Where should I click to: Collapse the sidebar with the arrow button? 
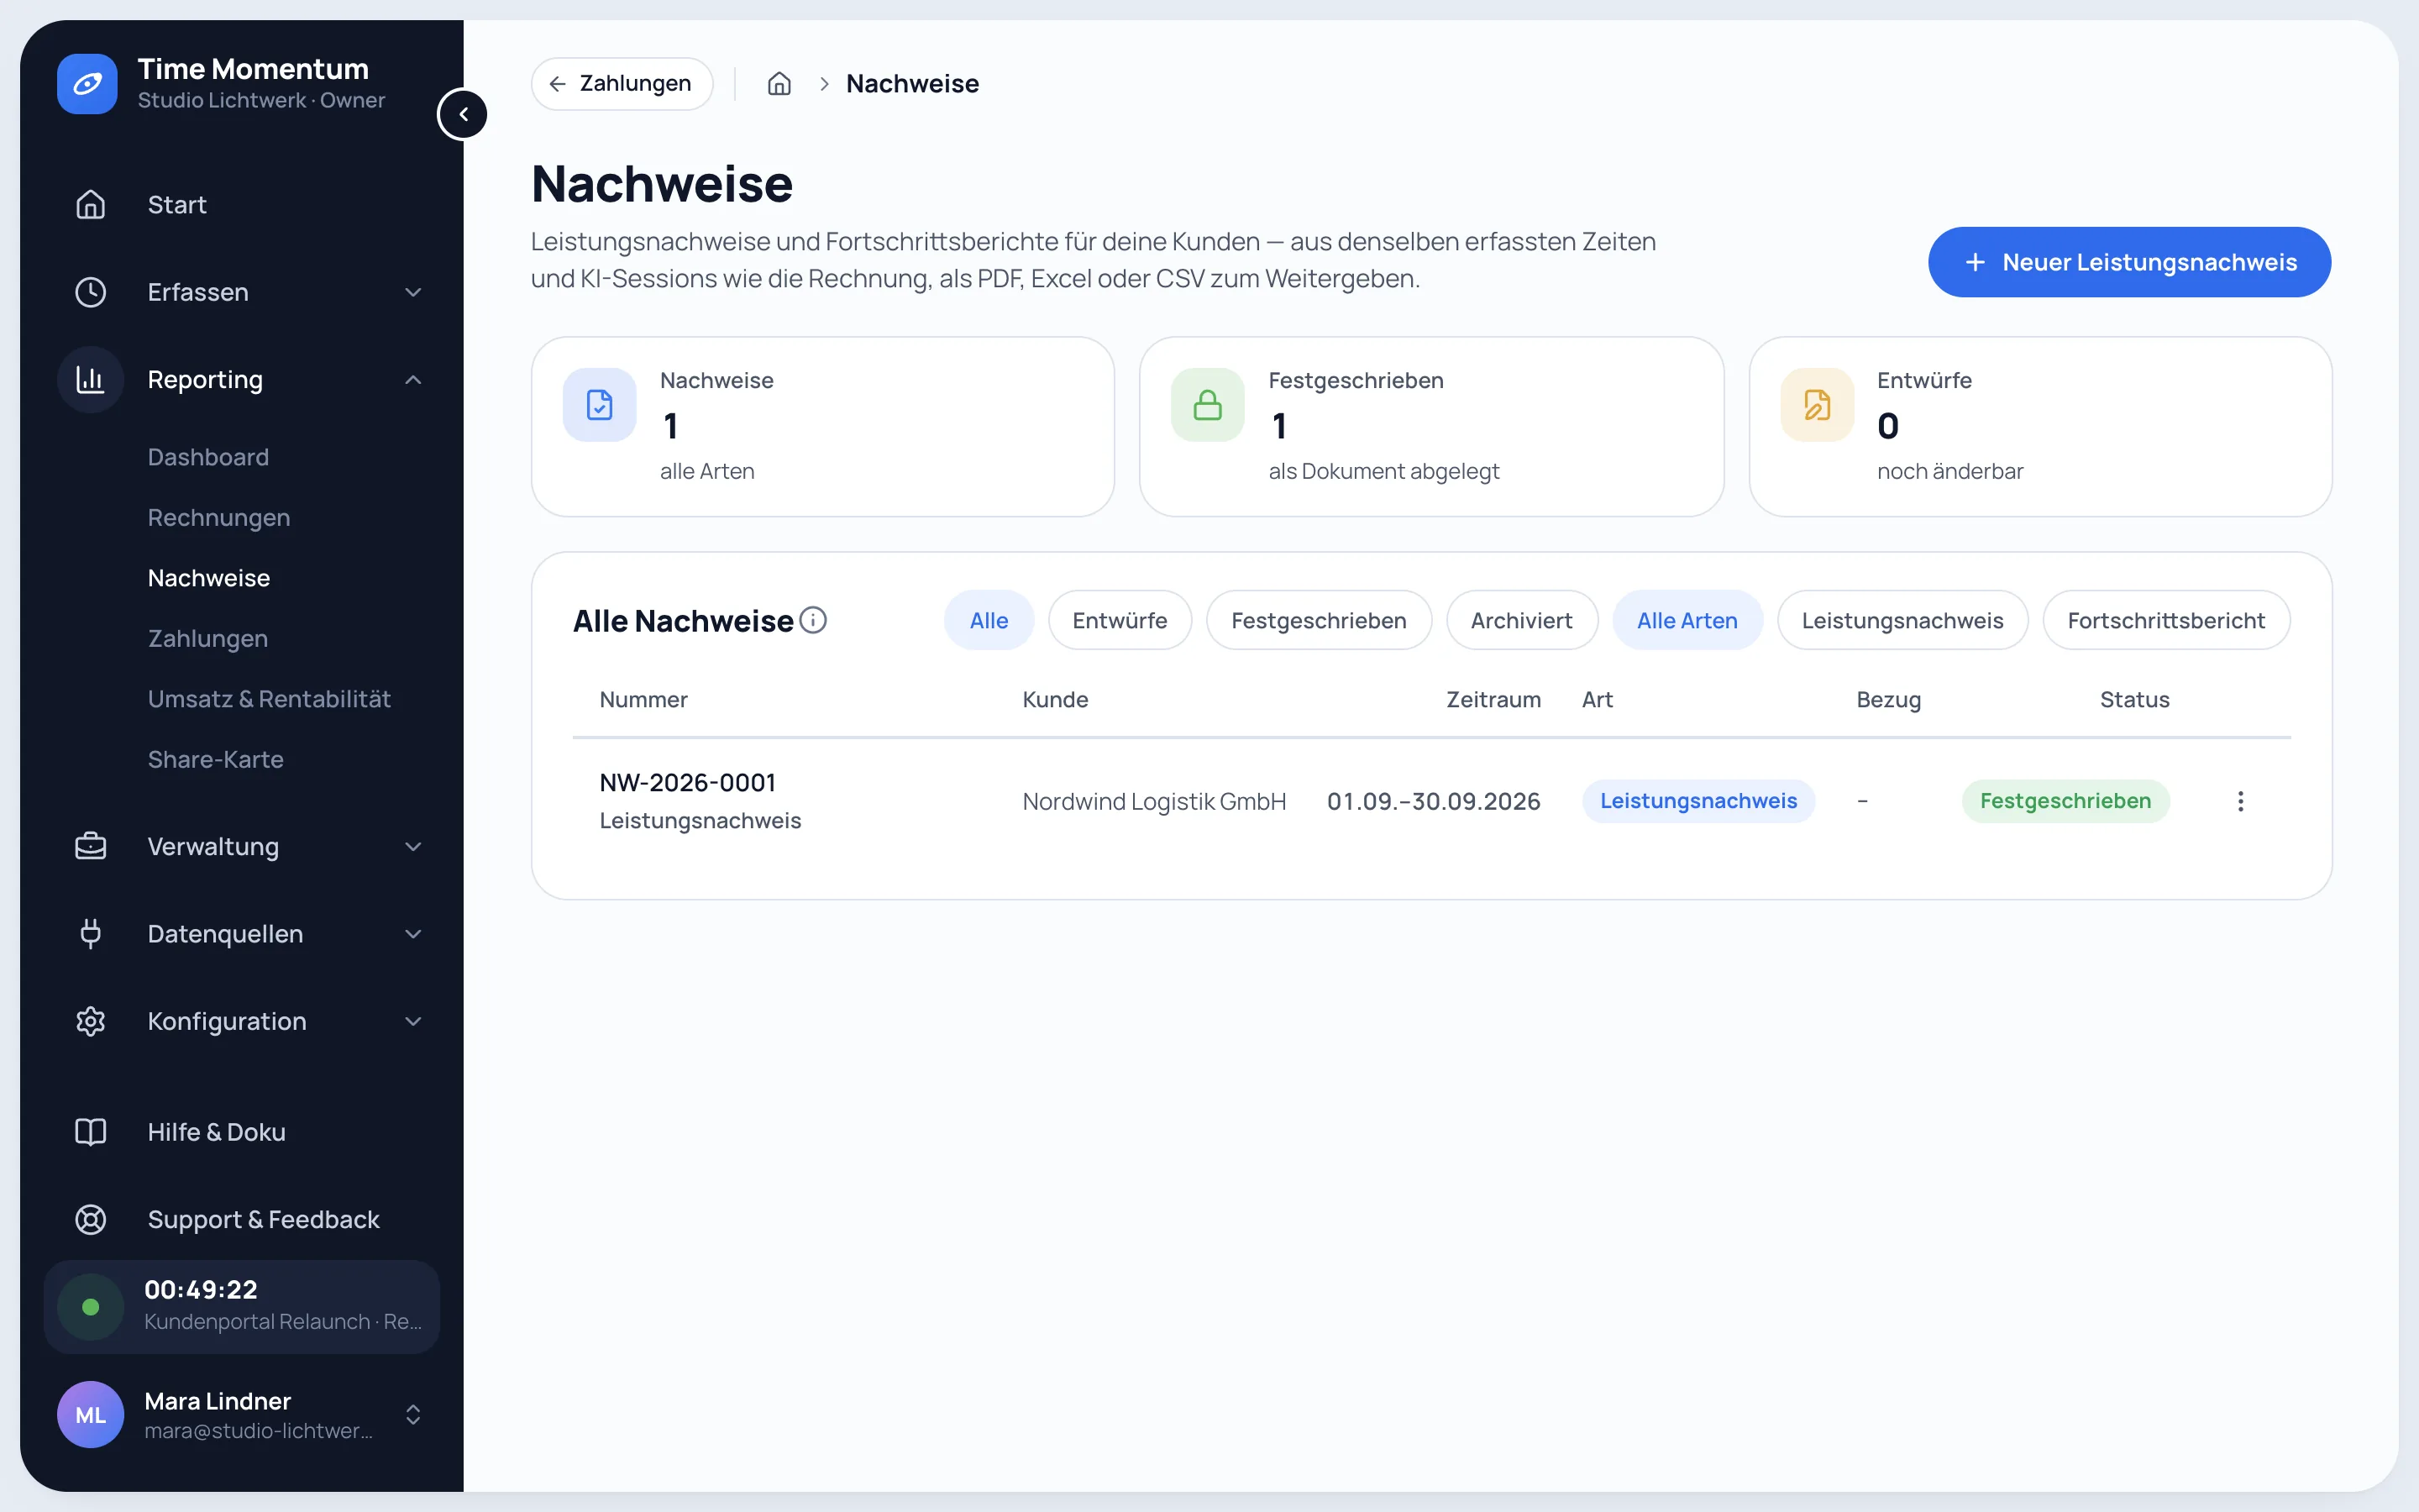coord(463,114)
